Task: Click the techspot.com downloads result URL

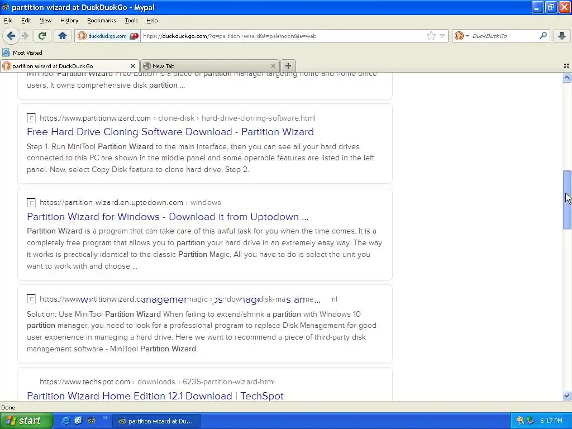Action: (157, 382)
